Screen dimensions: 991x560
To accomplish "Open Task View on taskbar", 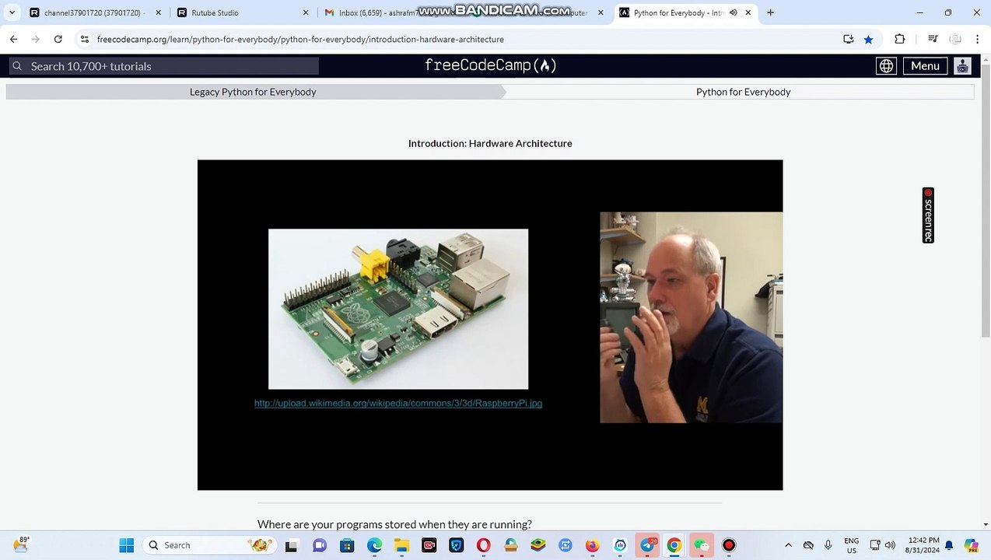I will coord(291,545).
